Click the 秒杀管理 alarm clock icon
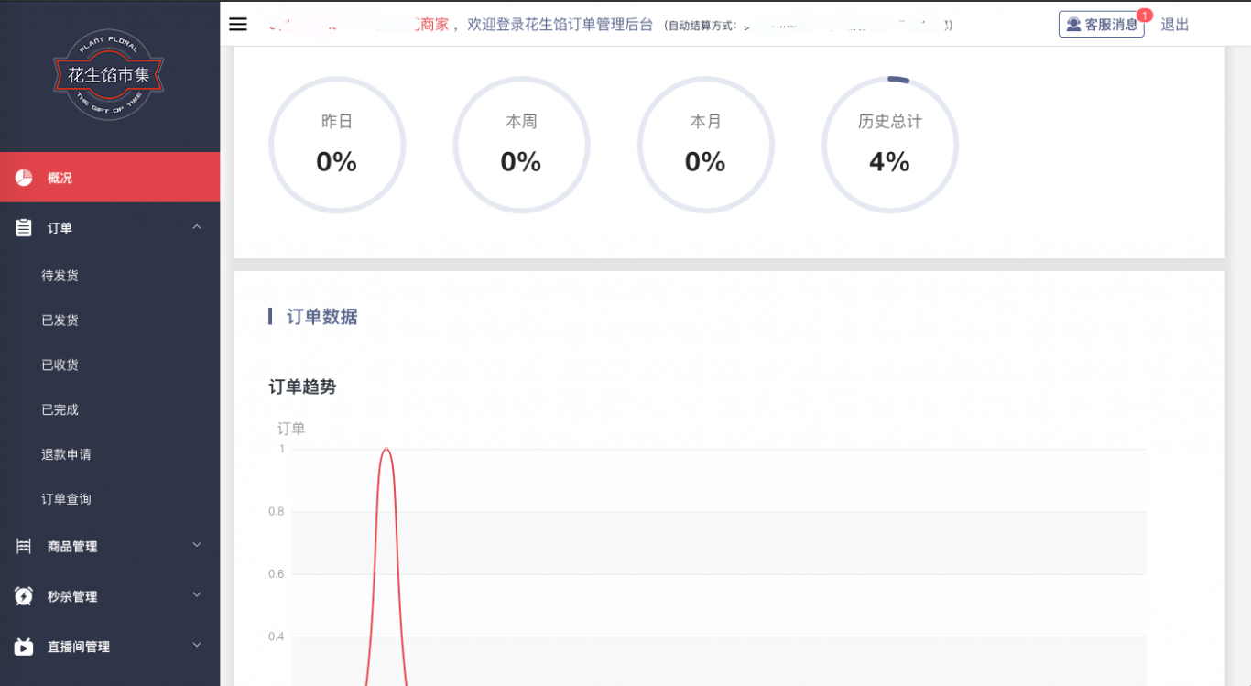Screen dimensions: 1251x686 click(24, 596)
